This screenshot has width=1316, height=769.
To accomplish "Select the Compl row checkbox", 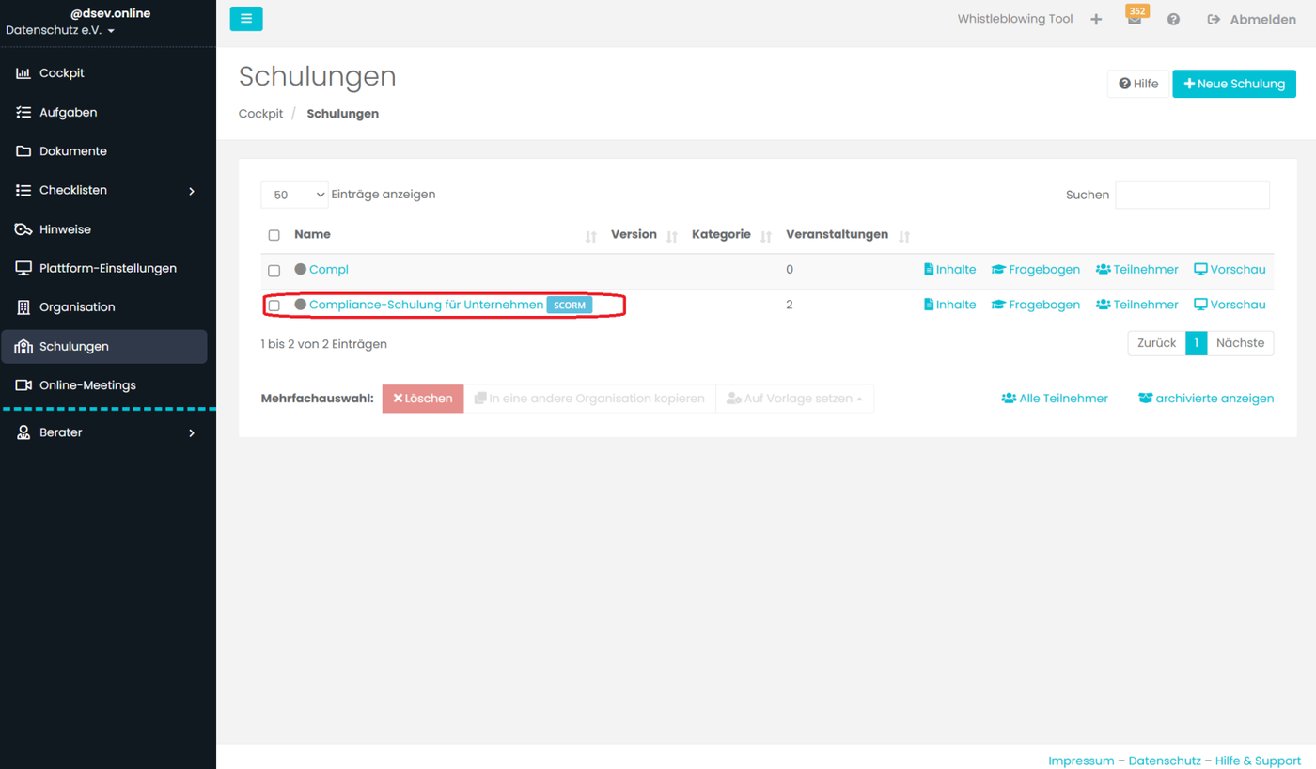I will click(274, 271).
